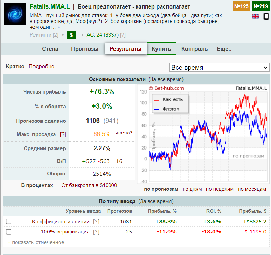Viewport: 271px width, 255px height.
Task: Click the по месяцам chart link
Action: pyautogui.click(x=252, y=189)
